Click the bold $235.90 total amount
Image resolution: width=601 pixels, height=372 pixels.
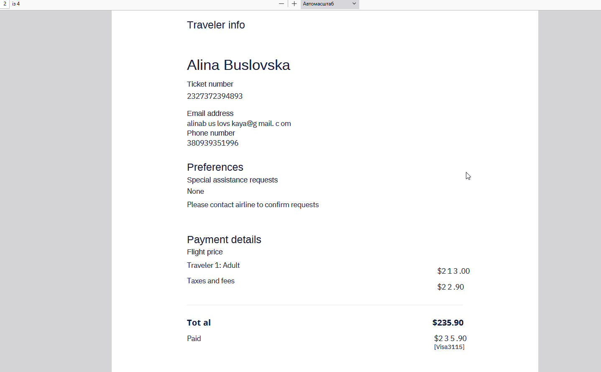coord(448,323)
